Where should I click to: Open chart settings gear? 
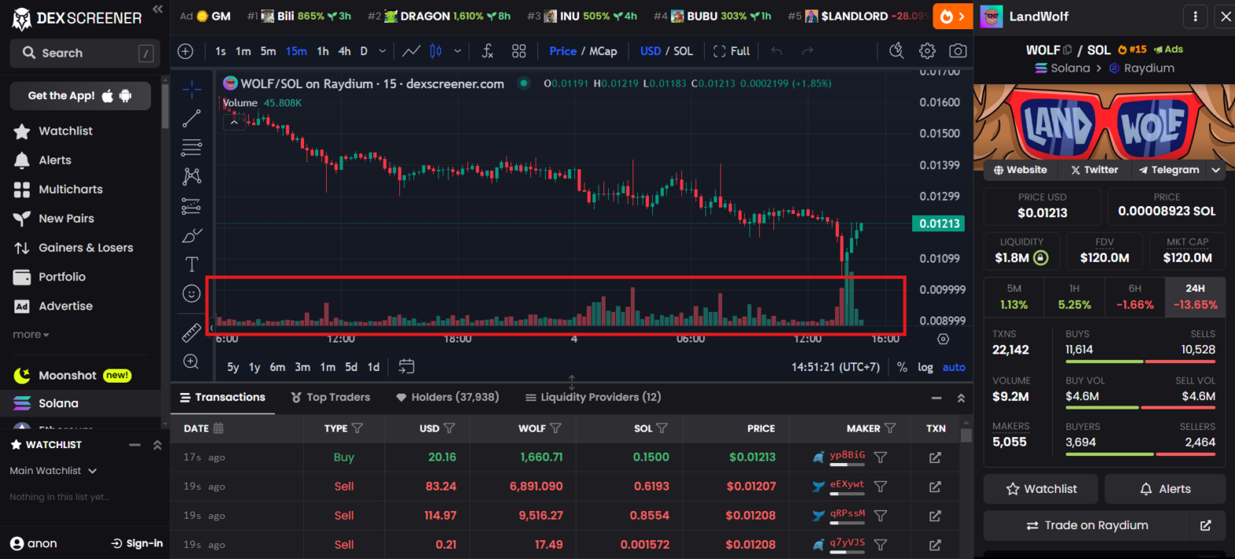click(927, 51)
